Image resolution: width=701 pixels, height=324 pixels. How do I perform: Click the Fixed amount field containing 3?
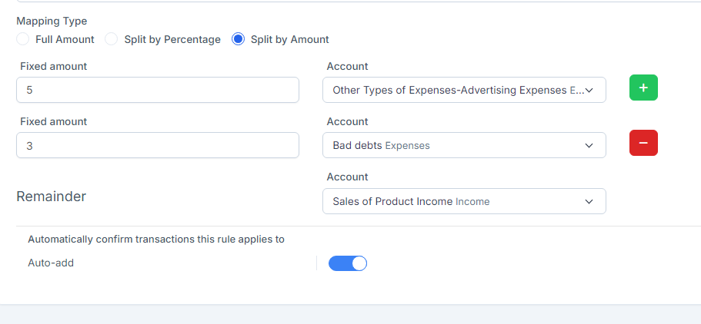tap(157, 145)
